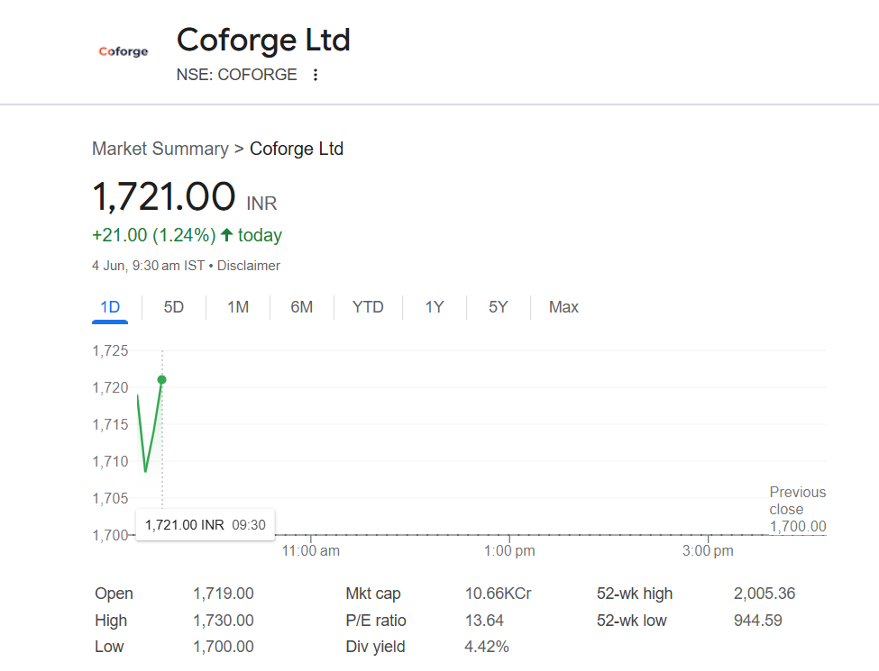Switch to the 5D chart range

coord(174,307)
